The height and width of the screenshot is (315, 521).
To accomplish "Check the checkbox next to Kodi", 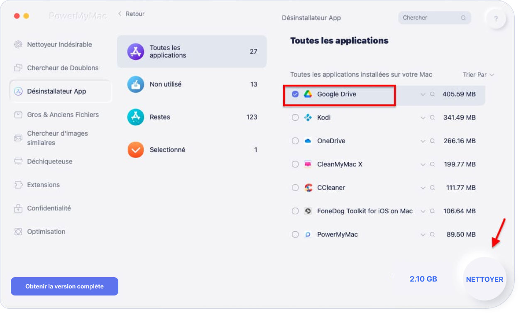I will coord(295,117).
